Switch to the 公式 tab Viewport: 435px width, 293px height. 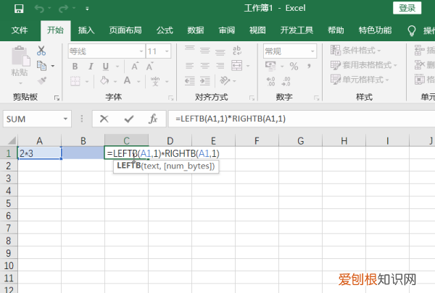click(x=165, y=30)
